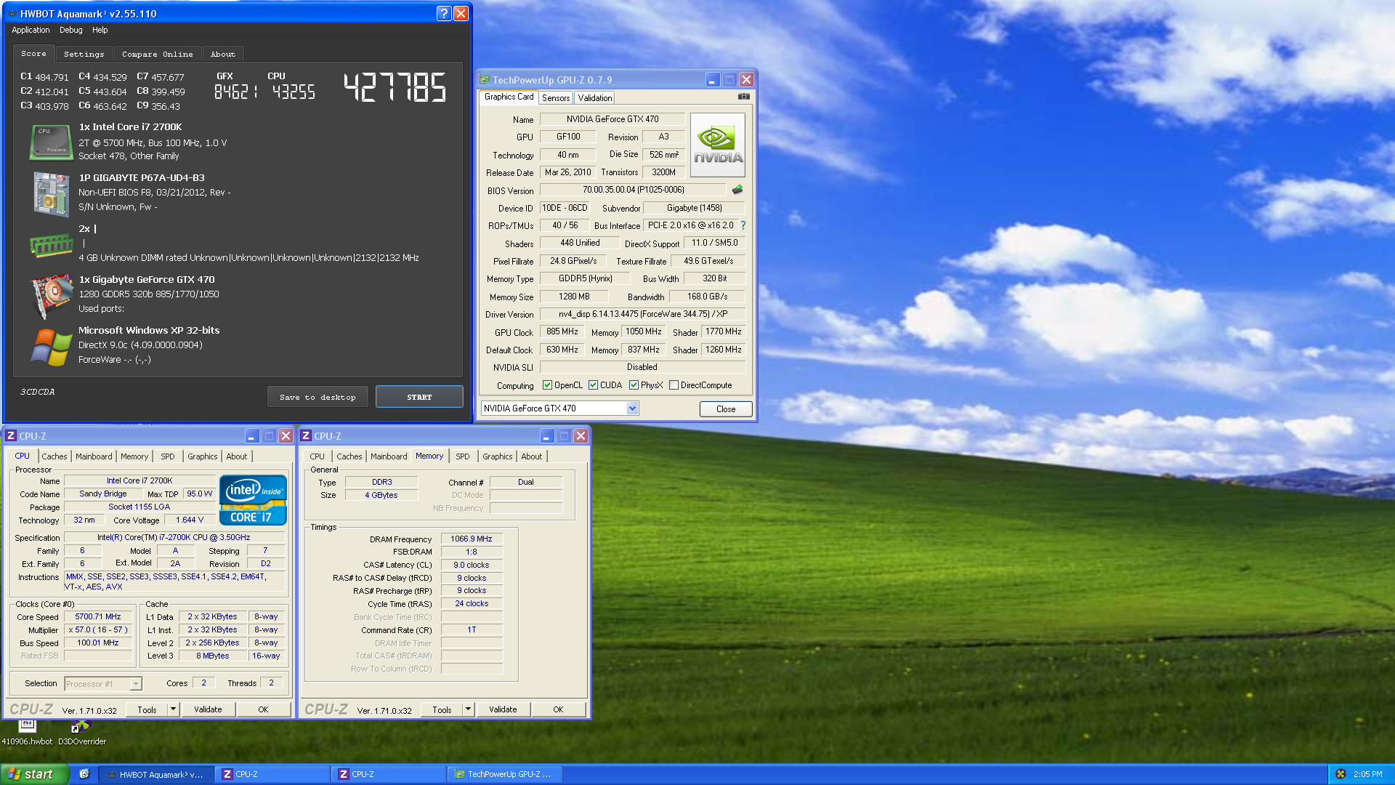Switch to the Sensors tab in GPU-Z
1395x785 pixels.
(556, 98)
